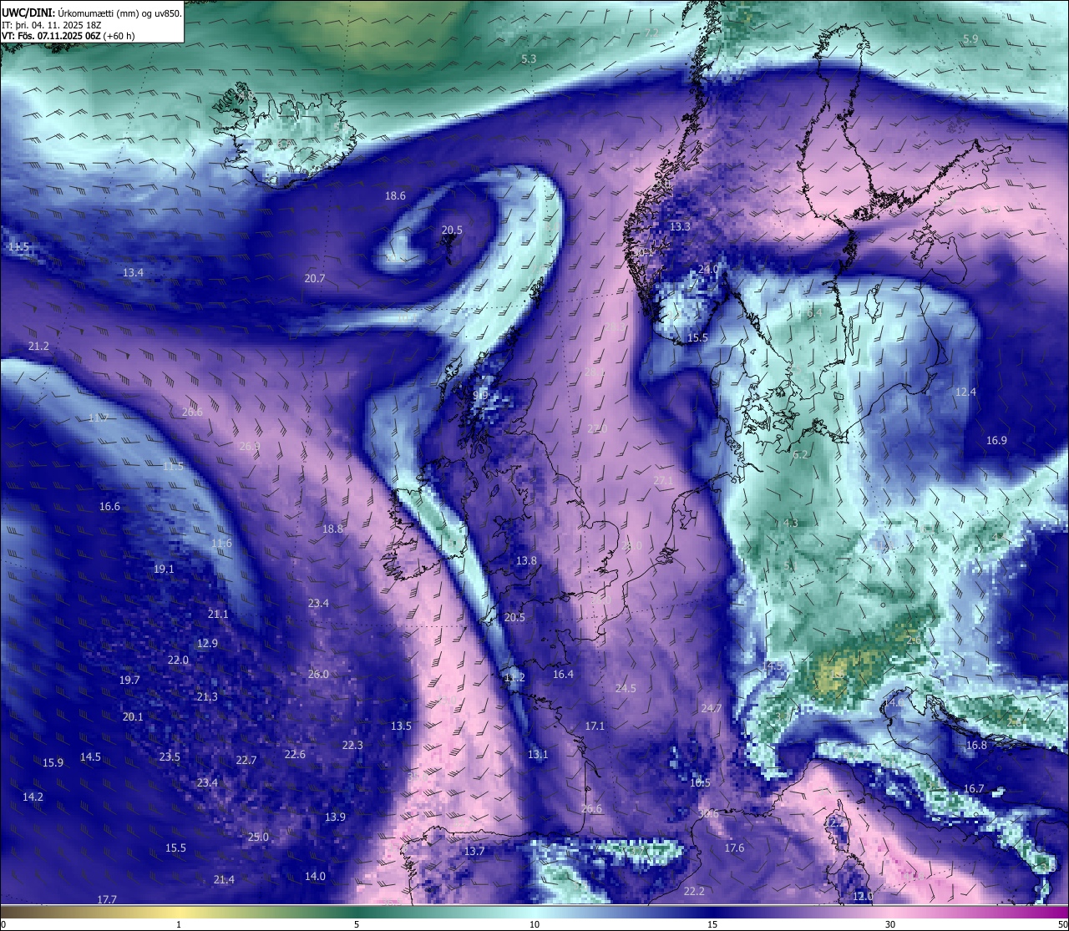Click the 13.4 value label

[133, 273]
